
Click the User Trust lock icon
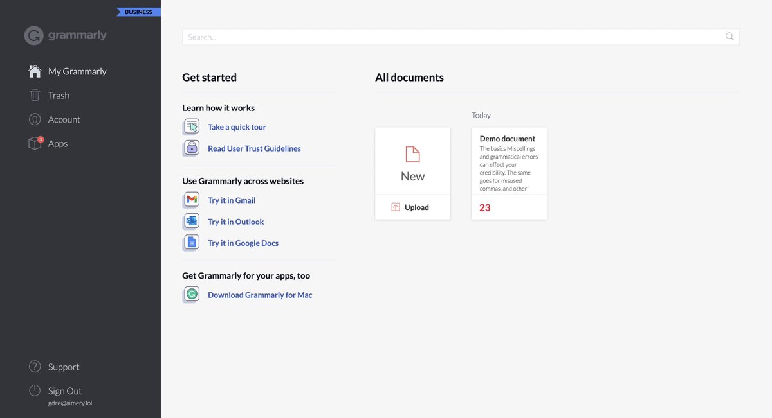[192, 148]
